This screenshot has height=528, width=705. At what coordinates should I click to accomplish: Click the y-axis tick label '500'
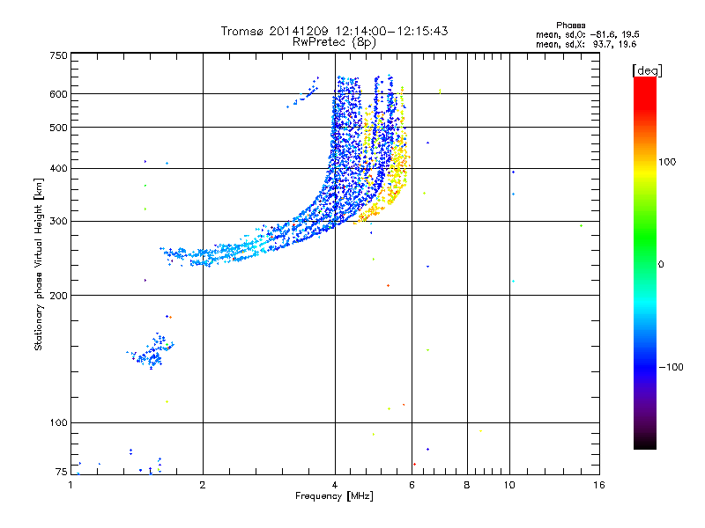click(x=58, y=128)
